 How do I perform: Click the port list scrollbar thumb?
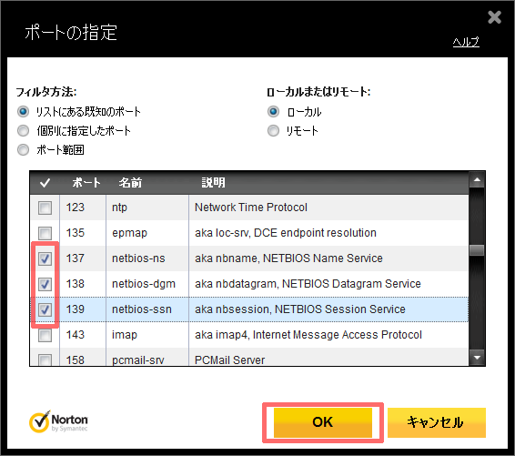477,250
